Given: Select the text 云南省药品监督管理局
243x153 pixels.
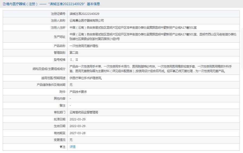Looking at the screenshot, I should (84, 113).
